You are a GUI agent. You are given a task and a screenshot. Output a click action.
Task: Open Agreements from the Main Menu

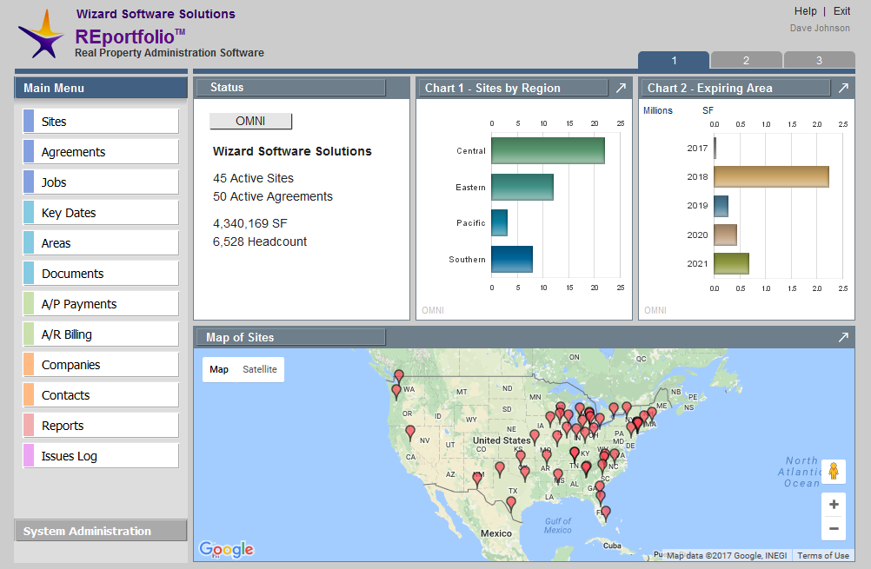click(101, 151)
